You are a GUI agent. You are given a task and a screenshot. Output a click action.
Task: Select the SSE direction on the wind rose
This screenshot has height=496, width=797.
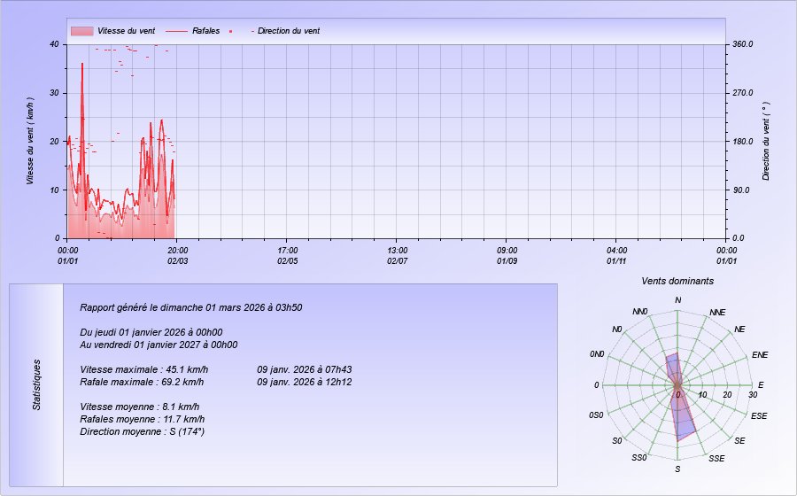pos(716,458)
